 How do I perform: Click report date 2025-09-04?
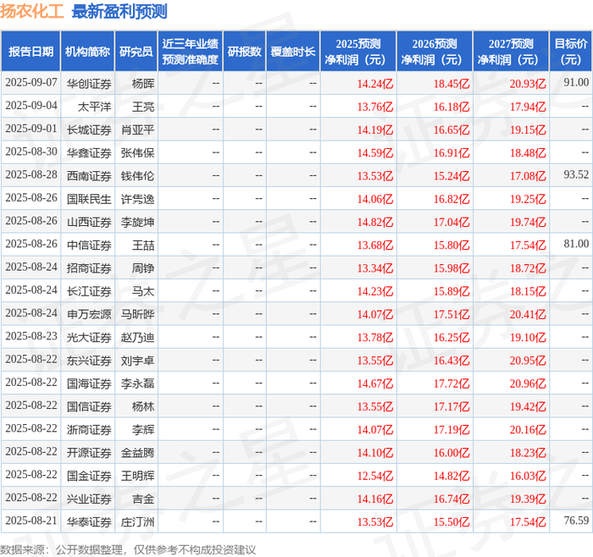tap(31, 105)
